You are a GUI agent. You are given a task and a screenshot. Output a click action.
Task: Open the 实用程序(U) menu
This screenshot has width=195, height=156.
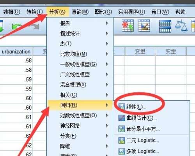(x=132, y=12)
